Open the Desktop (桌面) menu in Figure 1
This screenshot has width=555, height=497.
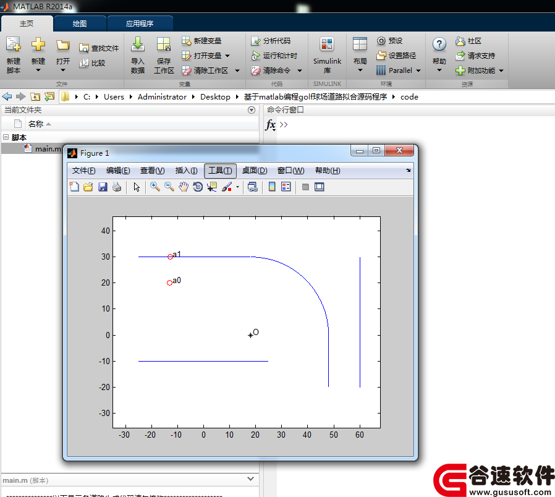point(255,171)
